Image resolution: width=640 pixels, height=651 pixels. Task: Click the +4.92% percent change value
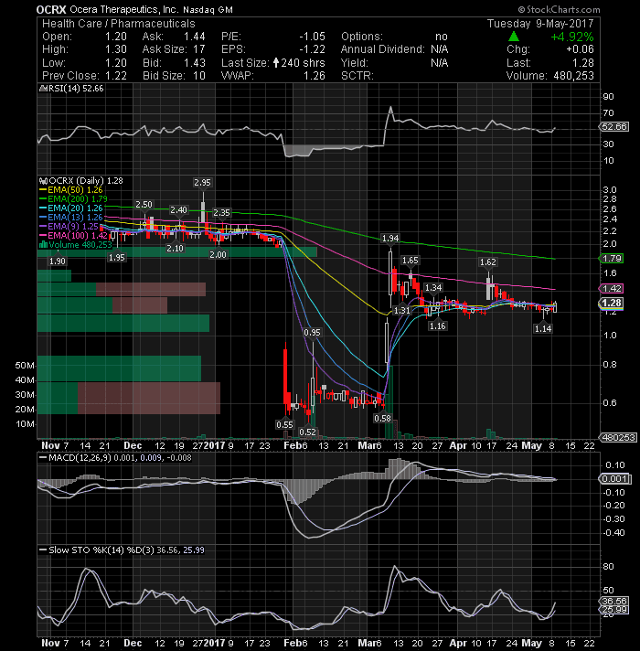click(x=572, y=37)
